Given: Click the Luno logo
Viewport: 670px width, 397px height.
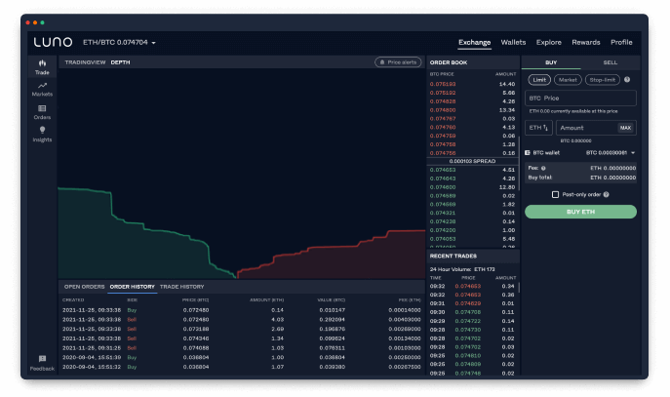Looking at the screenshot, I should pyautogui.click(x=53, y=42).
